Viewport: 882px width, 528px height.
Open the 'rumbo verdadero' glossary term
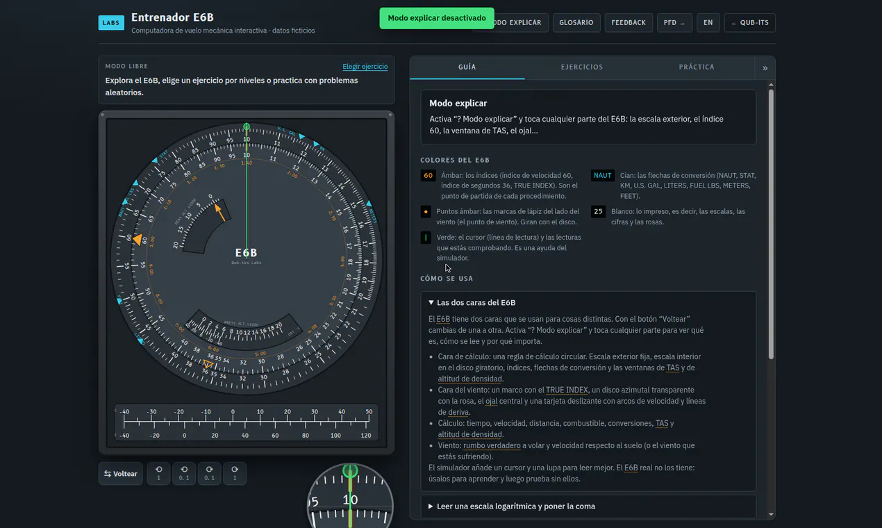click(x=492, y=446)
